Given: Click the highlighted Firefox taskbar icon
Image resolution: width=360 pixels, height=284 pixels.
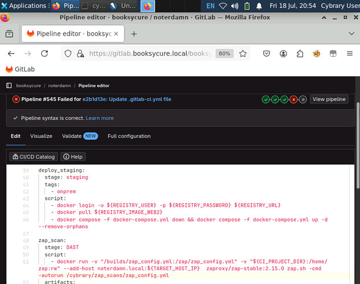Looking at the screenshot, I should click(148, 6).
